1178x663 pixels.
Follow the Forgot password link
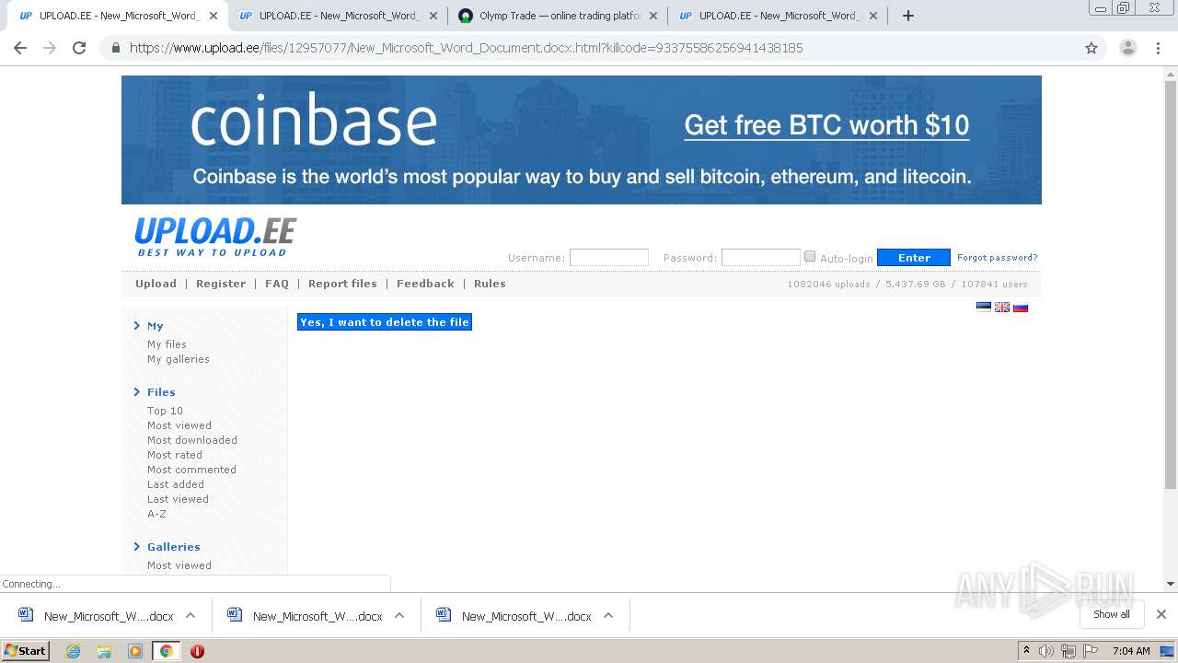click(x=997, y=258)
